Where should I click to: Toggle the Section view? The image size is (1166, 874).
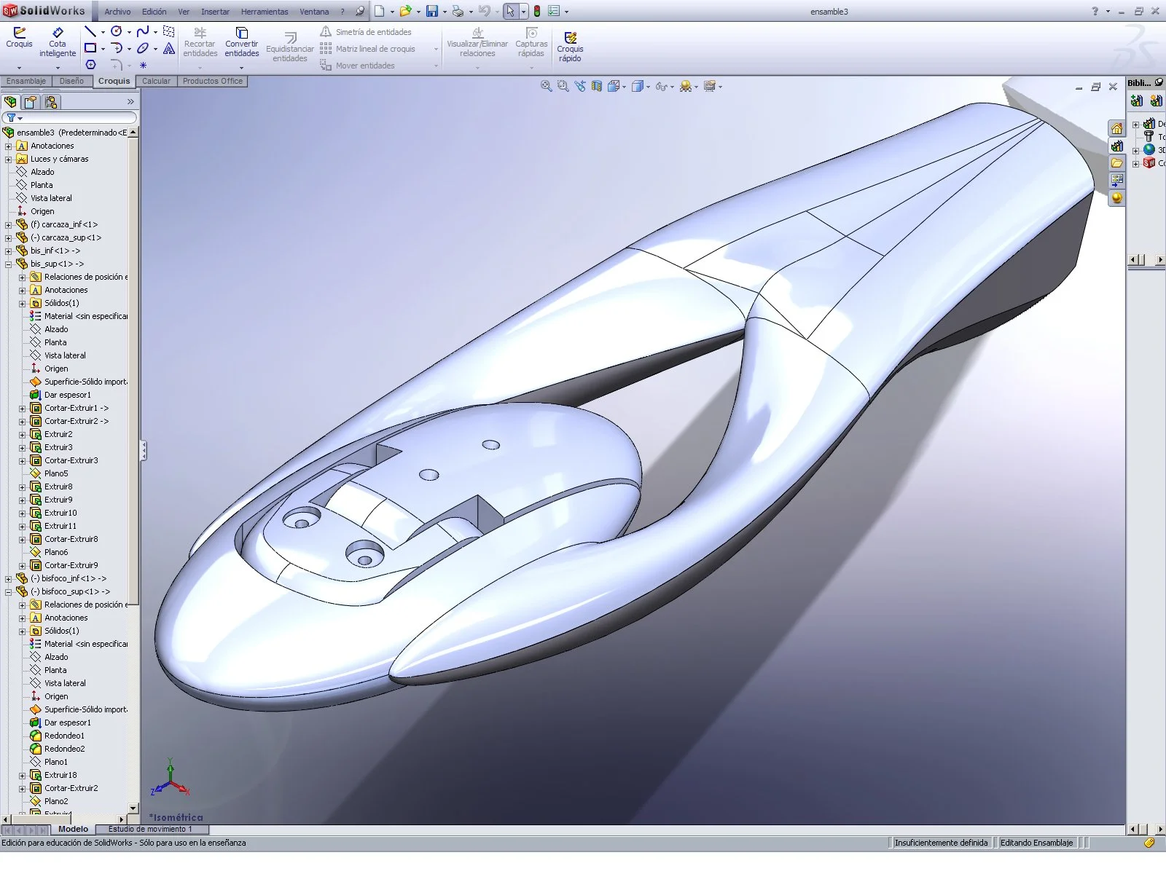coord(596,86)
